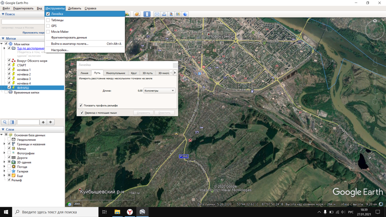The height and width of the screenshot is (217, 386).
Task: Click the Сохранить button in ruler dialog
Action: tap(143, 113)
